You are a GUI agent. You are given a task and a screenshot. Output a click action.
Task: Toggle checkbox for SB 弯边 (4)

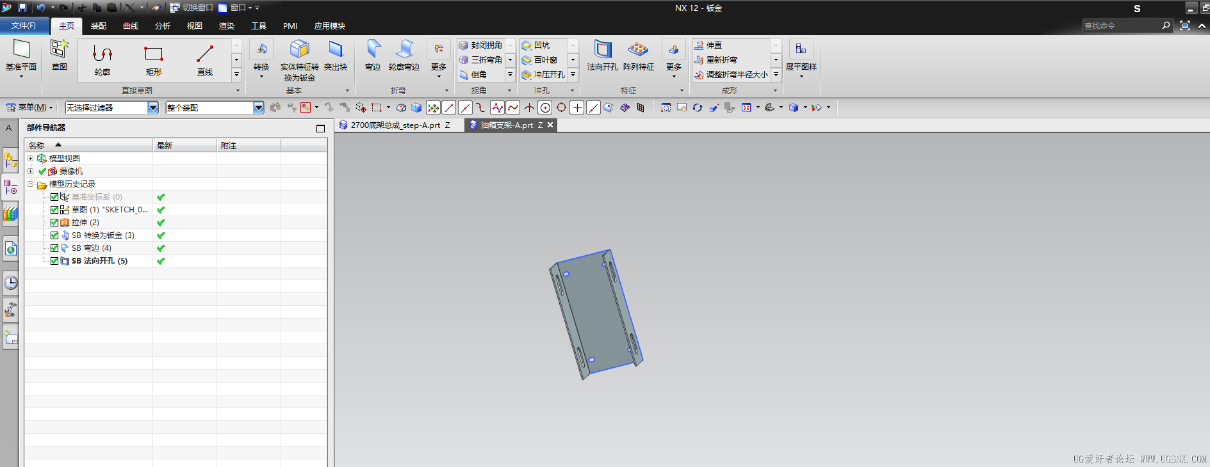pos(54,248)
